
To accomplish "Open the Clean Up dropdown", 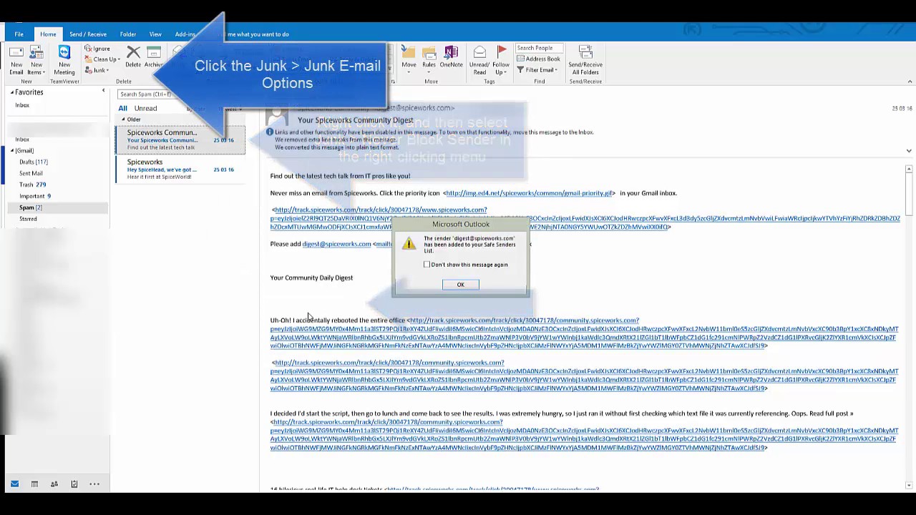I will [x=102, y=59].
